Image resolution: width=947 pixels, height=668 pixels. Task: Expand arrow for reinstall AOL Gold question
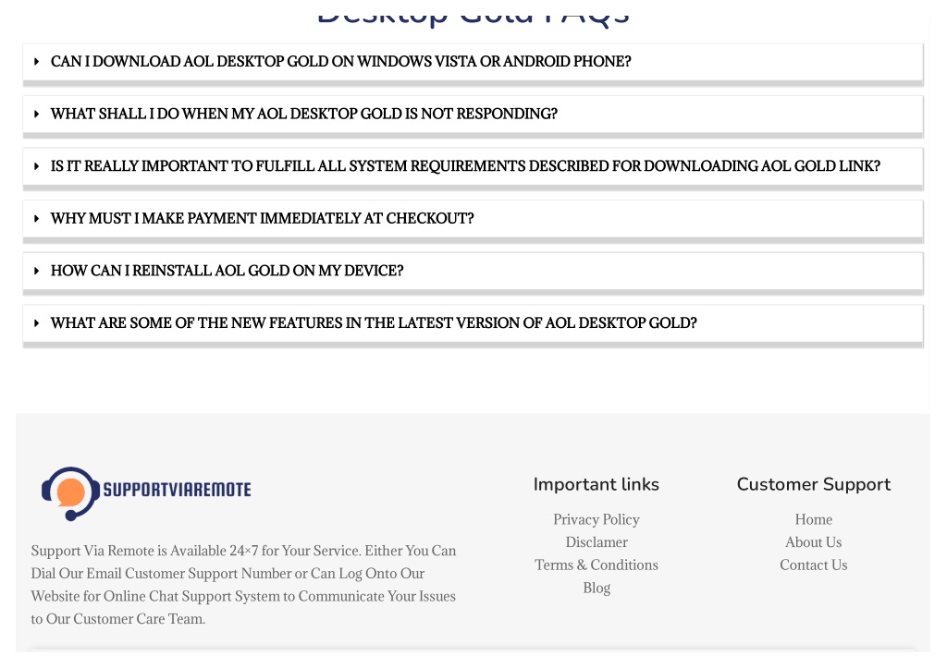[x=37, y=271]
